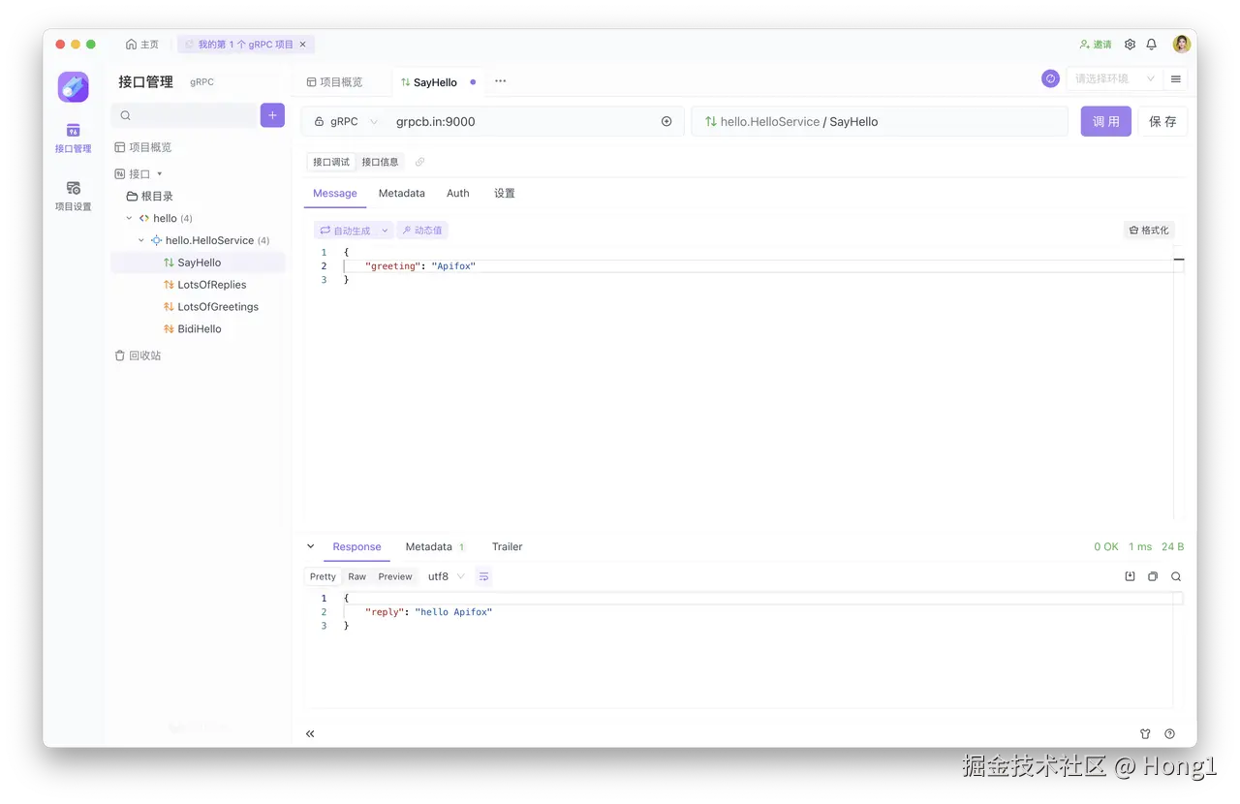The image size is (1240, 804).
Task: Open the gRPC protocol dropdown
Action: [x=346, y=122]
